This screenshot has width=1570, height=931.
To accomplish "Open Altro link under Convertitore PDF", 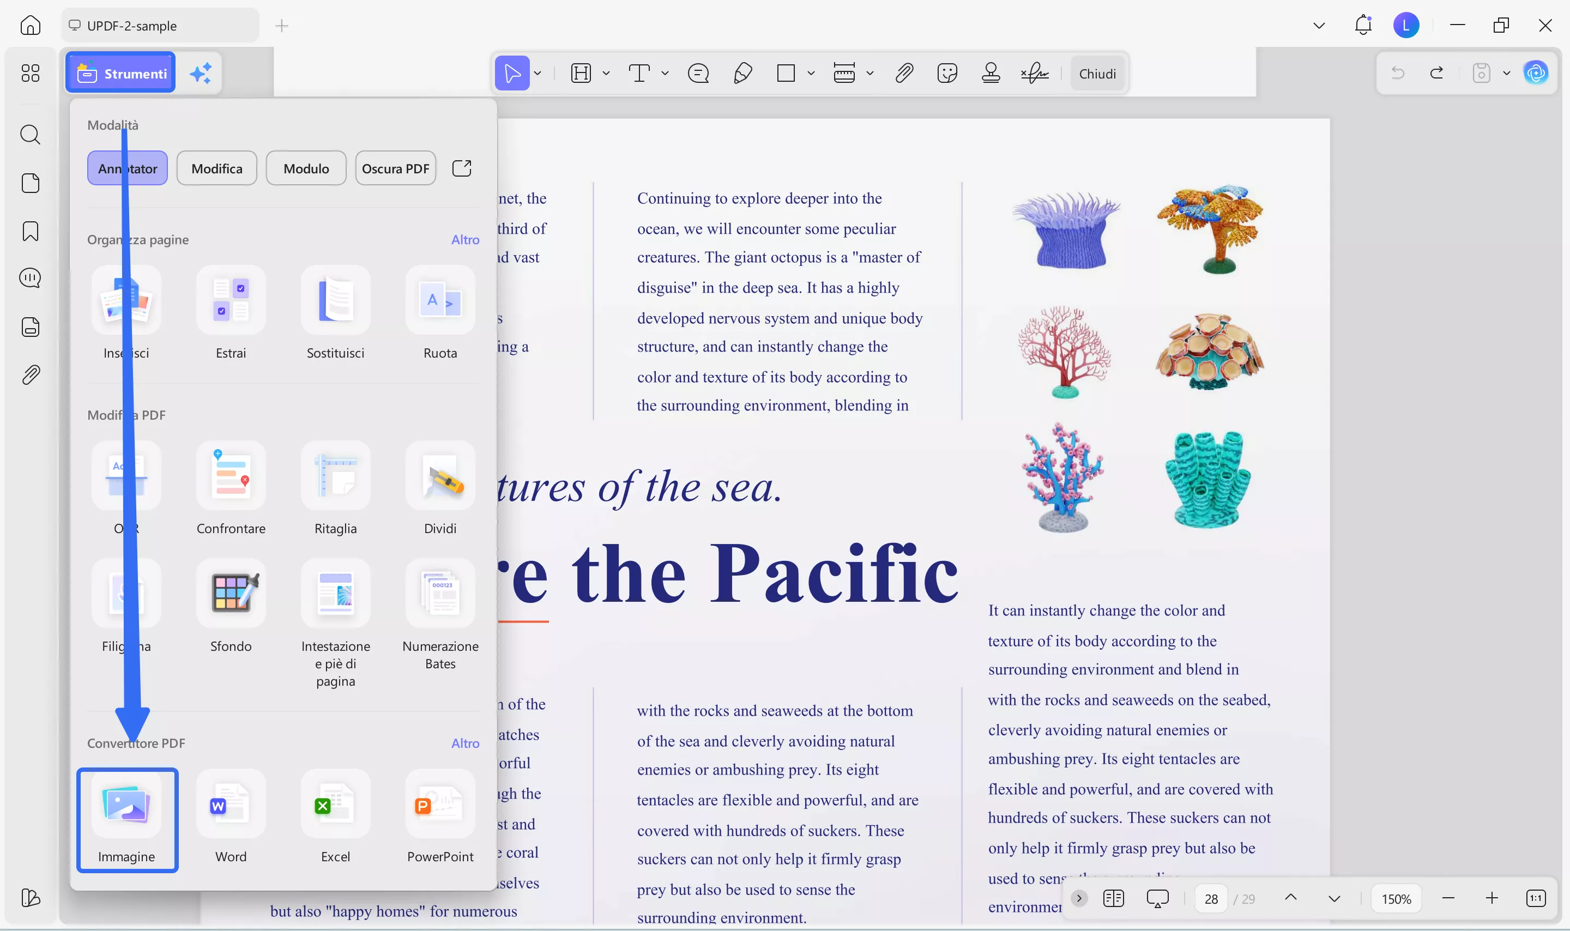I will (466, 743).
